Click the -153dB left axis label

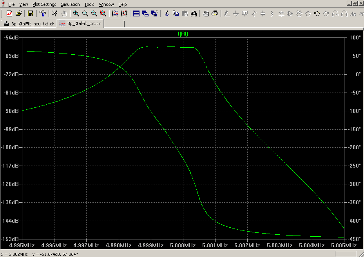(x=10, y=239)
